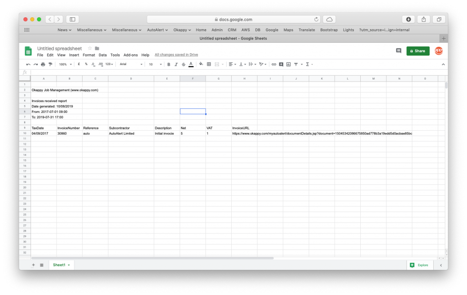Click the Insert chart icon
This screenshot has height=295, width=467.
[x=289, y=64]
